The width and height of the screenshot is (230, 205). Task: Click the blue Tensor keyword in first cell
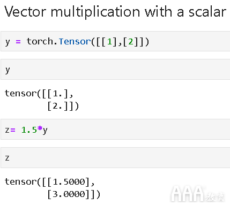(x=75, y=42)
